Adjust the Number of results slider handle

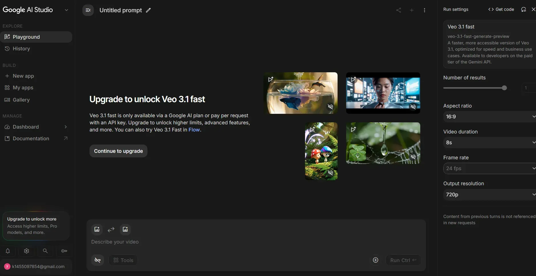(504, 88)
